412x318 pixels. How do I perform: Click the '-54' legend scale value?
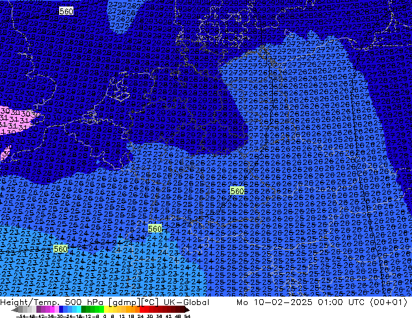pos(21,316)
